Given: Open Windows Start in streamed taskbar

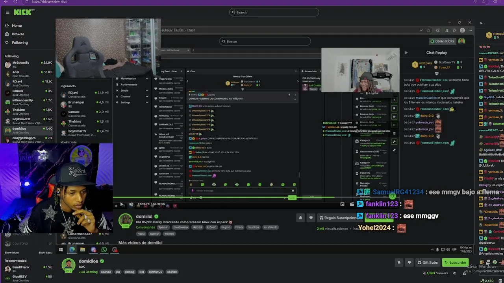Looking at the screenshot, I should click(61, 250).
